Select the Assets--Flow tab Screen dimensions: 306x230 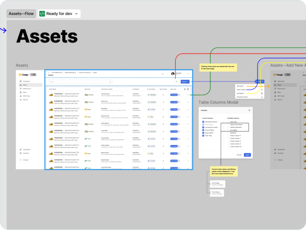[x=21, y=13]
